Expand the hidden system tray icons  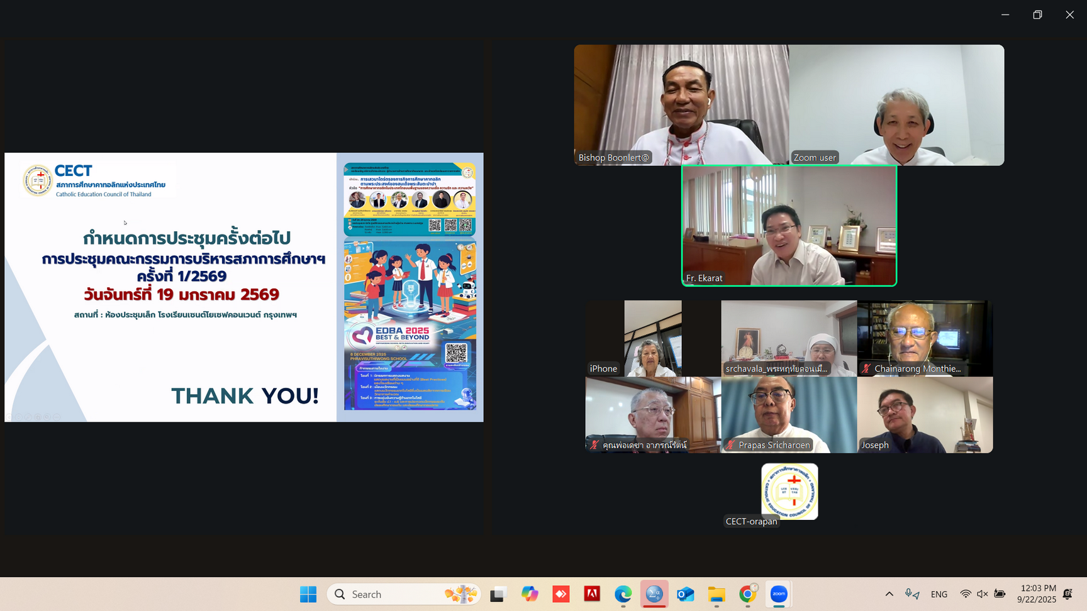coord(889,594)
